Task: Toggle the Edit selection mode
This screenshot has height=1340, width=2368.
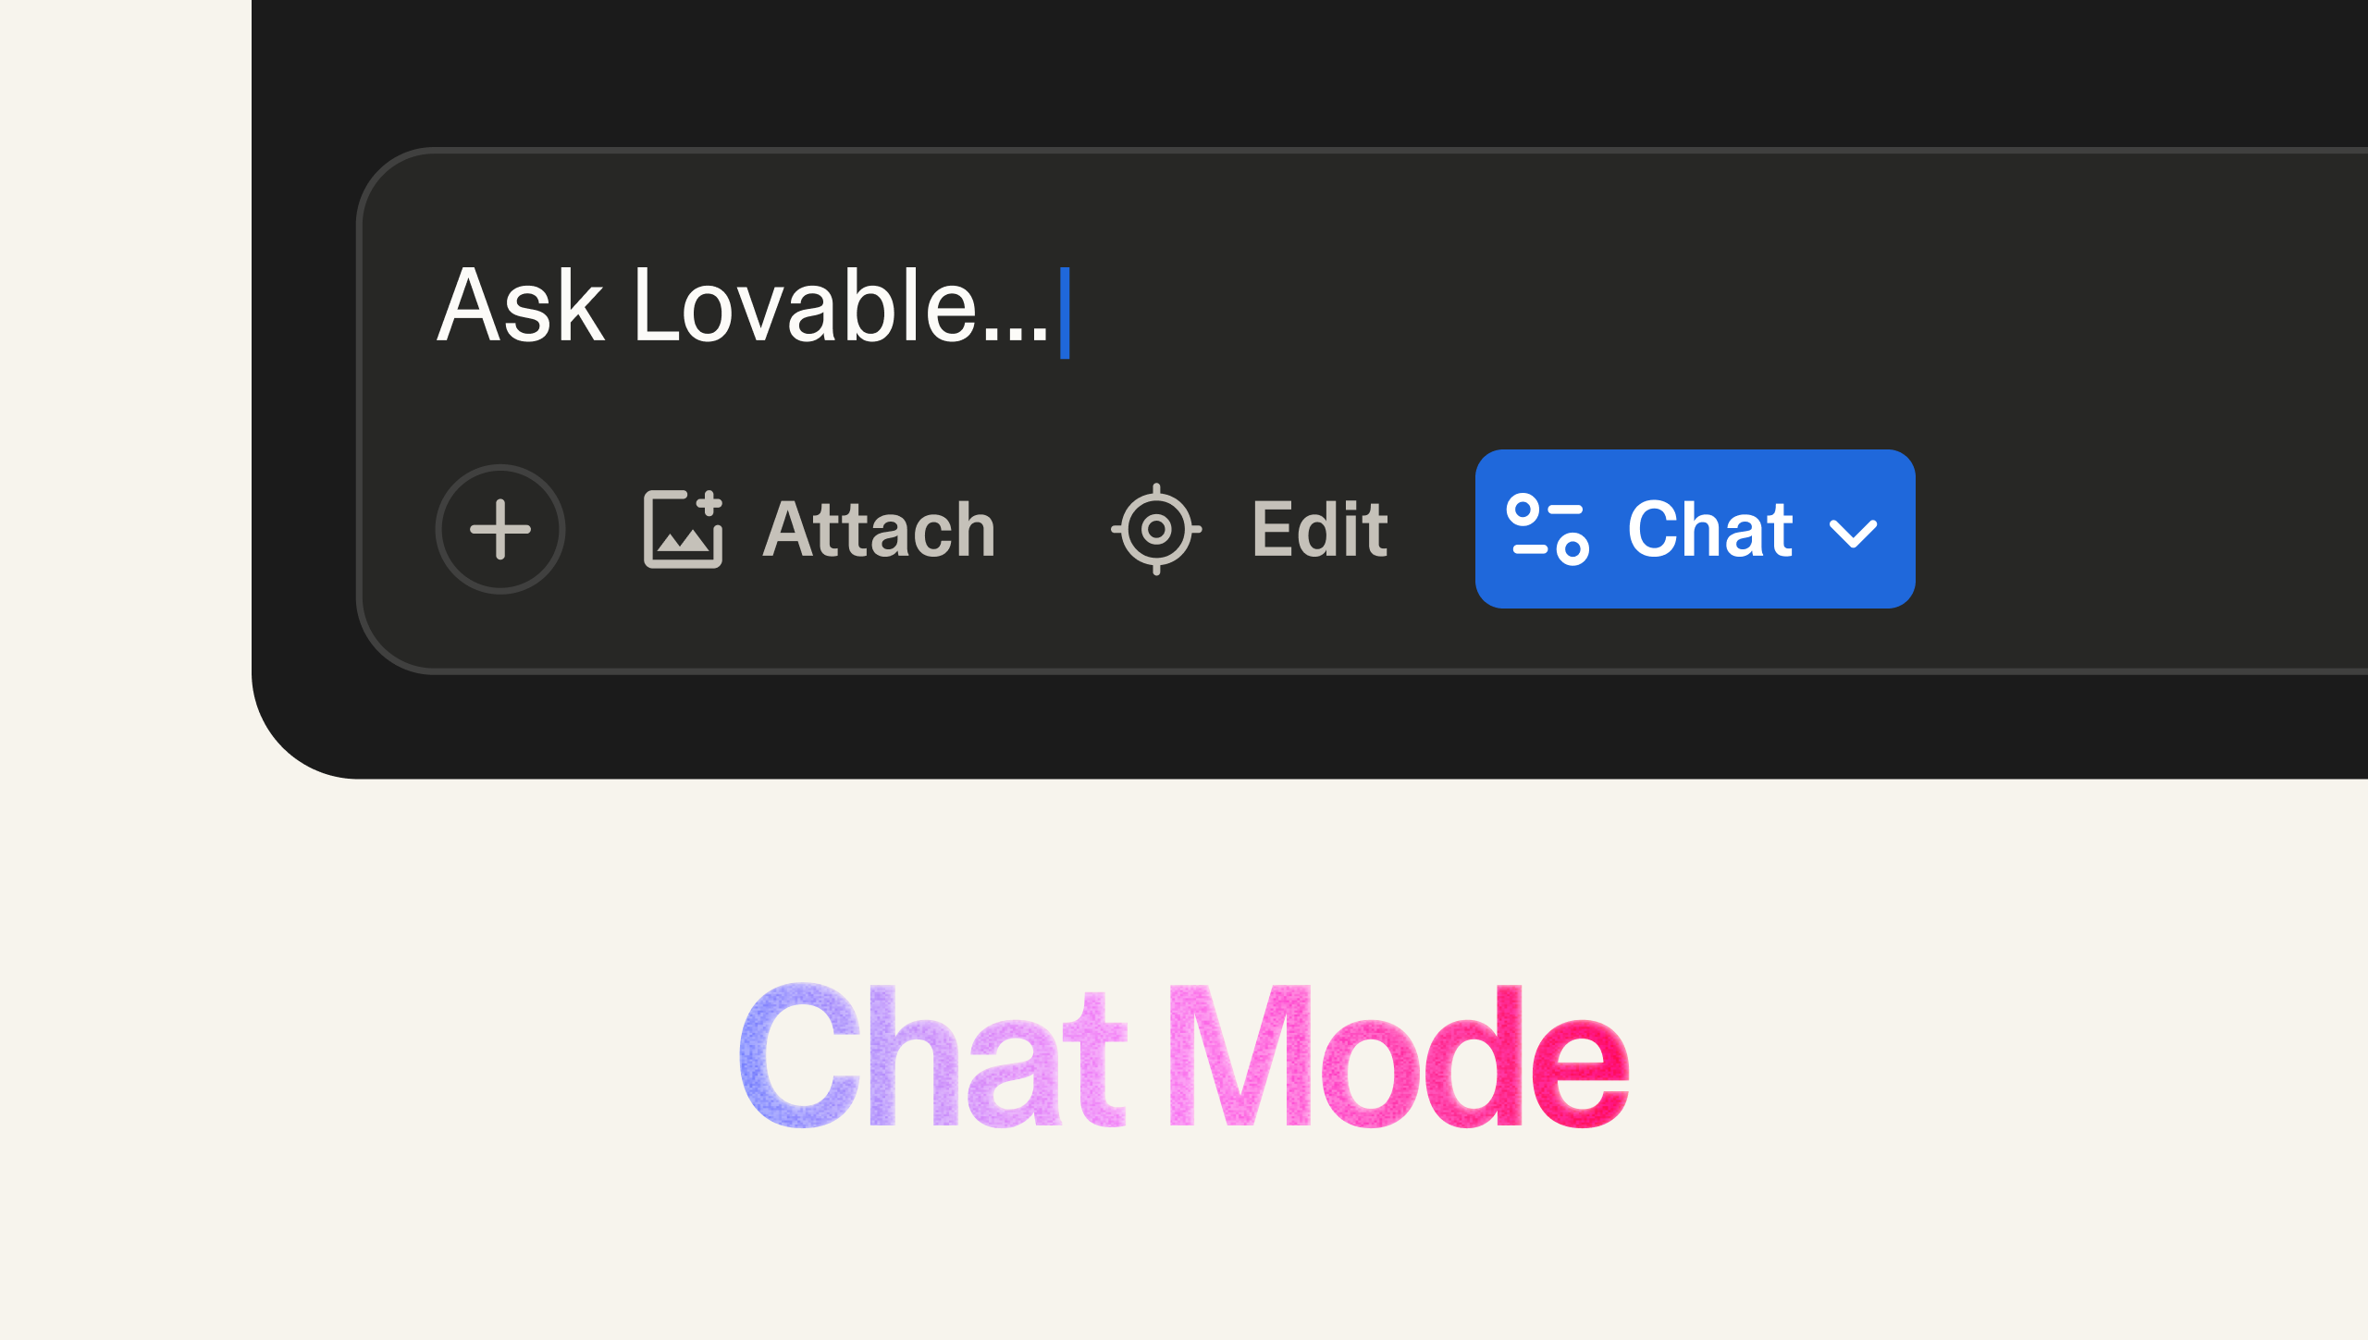Action: (1250, 529)
